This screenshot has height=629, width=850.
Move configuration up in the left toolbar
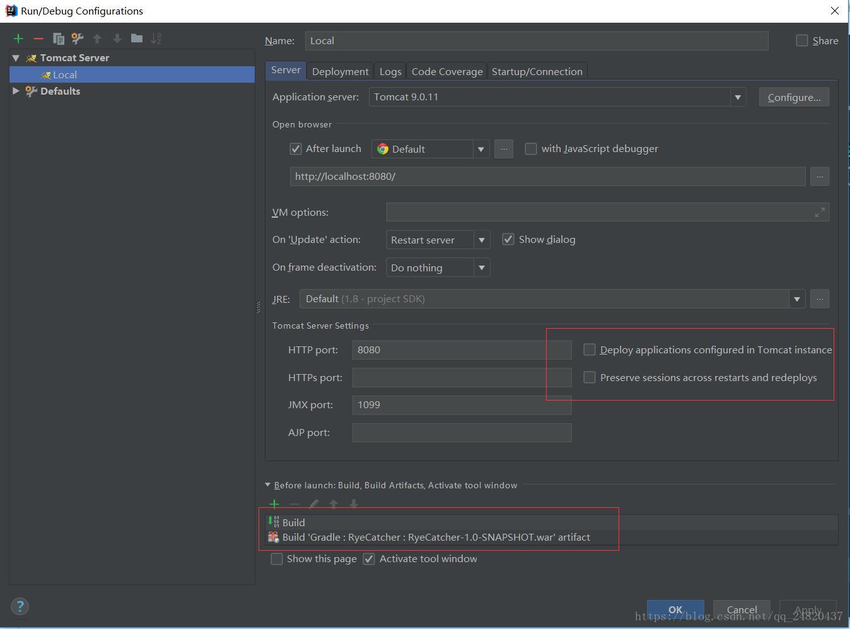tap(97, 38)
